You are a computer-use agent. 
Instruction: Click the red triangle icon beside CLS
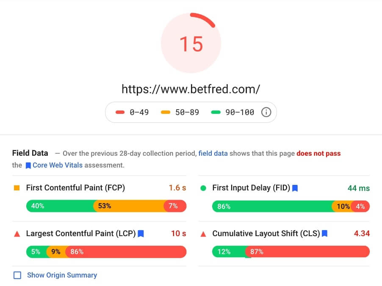coord(203,234)
